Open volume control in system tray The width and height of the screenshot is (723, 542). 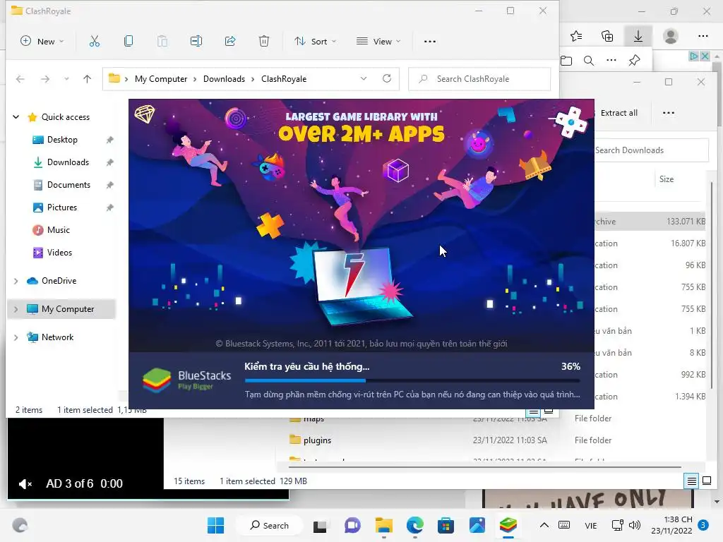pyautogui.click(x=635, y=525)
